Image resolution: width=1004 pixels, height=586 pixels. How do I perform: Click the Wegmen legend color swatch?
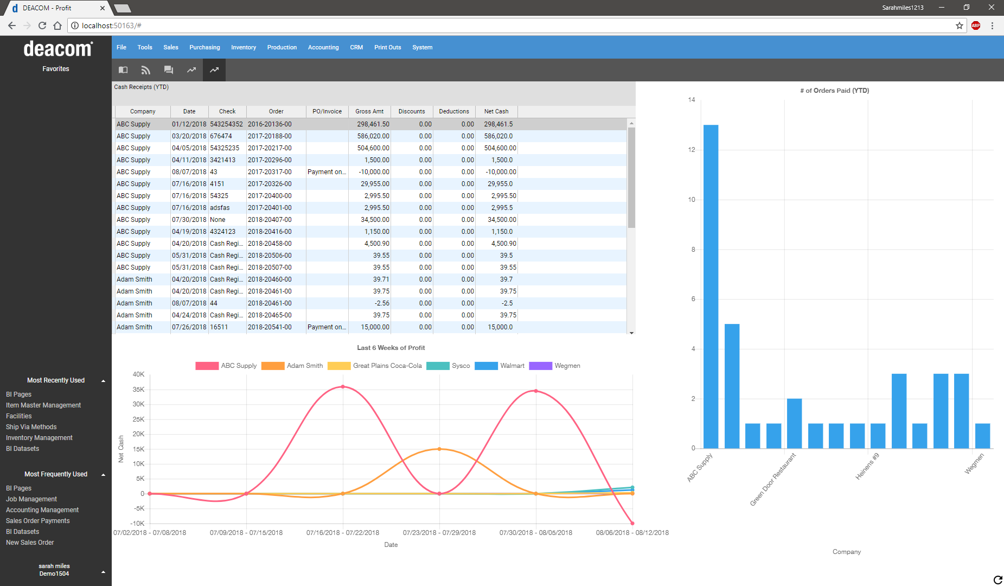point(540,366)
